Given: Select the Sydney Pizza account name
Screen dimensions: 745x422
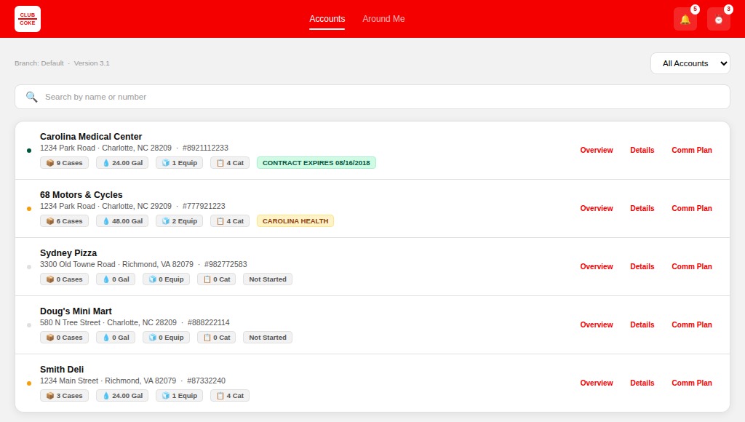Looking at the screenshot, I should coord(68,252).
